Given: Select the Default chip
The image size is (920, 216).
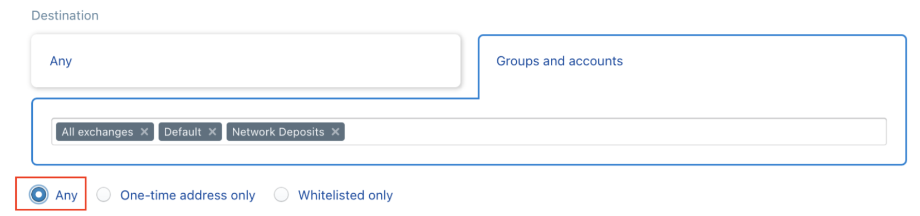Looking at the screenshot, I should point(190,132).
